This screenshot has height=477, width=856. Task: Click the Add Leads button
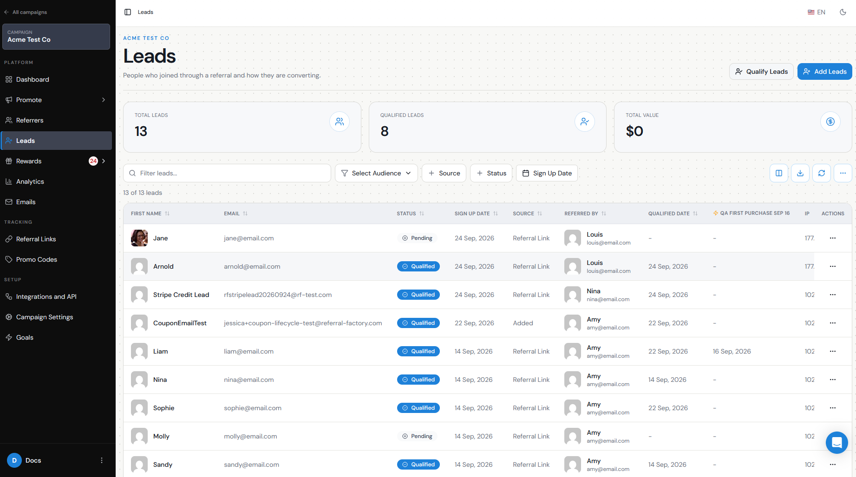click(x=825, y=71)
